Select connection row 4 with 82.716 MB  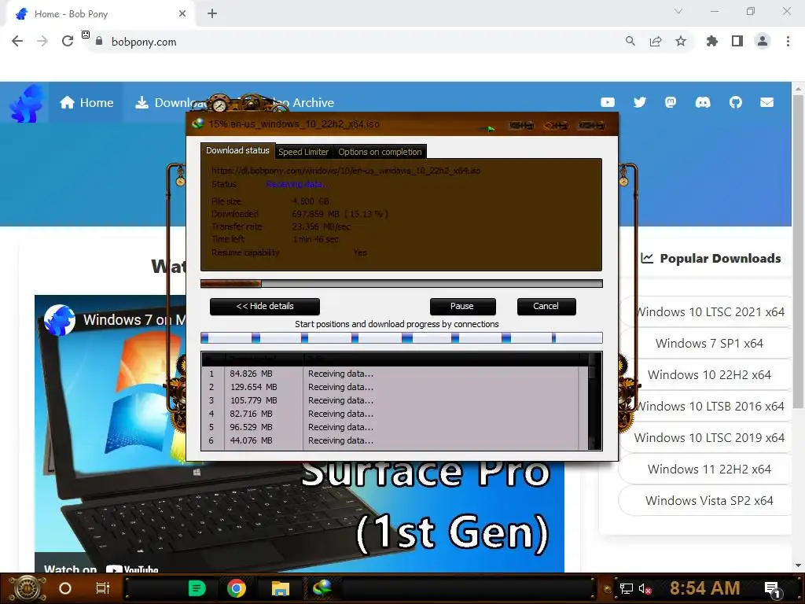point(394,414)
